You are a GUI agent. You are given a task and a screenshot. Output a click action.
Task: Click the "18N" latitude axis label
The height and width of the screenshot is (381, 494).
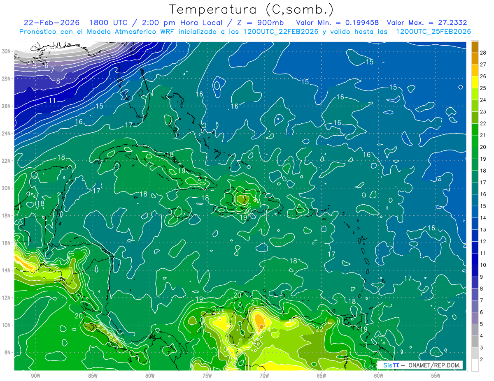[x=7, y=215]
